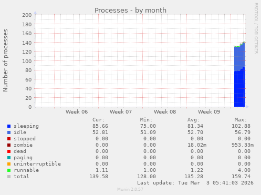Screen dimensions: 261x195
Task: Click runnable max value 4.00
Action: coord(244,170)
